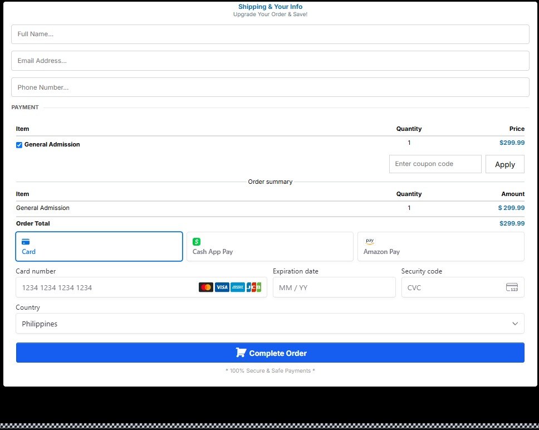Select the Expiration date field

click(334, 287)
